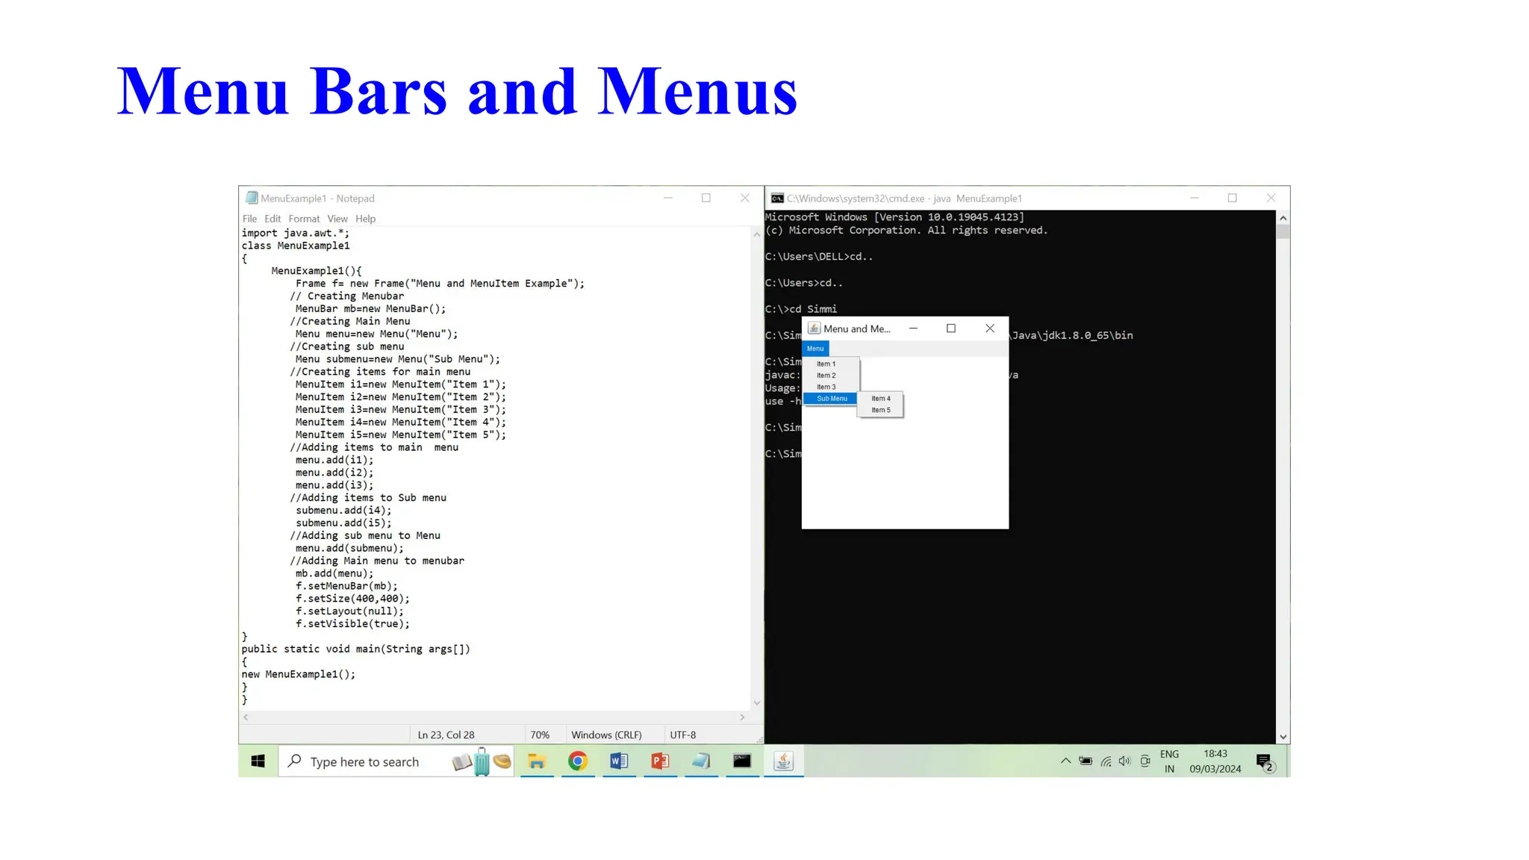Close the Notepad window
The image size is (1529, 860).
[x=745, y=198]
